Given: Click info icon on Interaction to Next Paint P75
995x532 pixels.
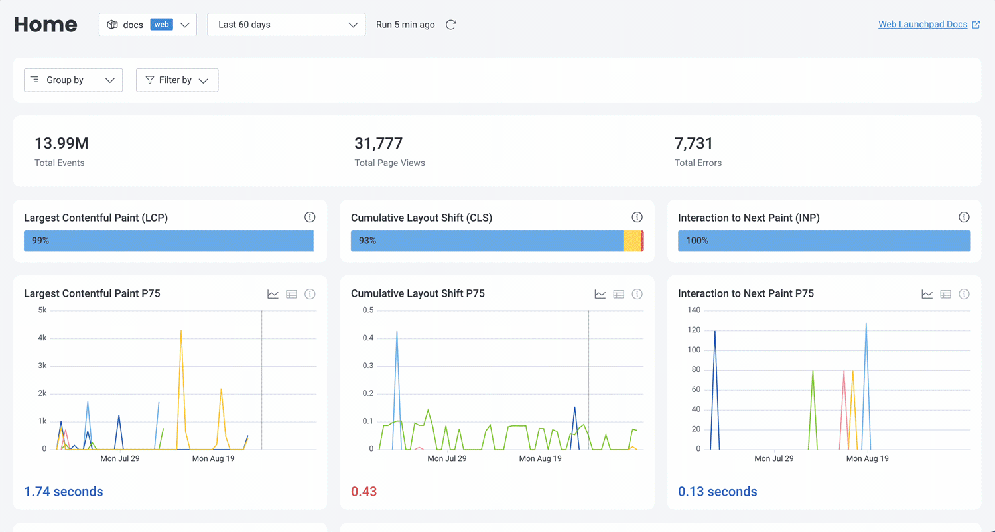Looking at the screenshot, I should coord(964,294).
